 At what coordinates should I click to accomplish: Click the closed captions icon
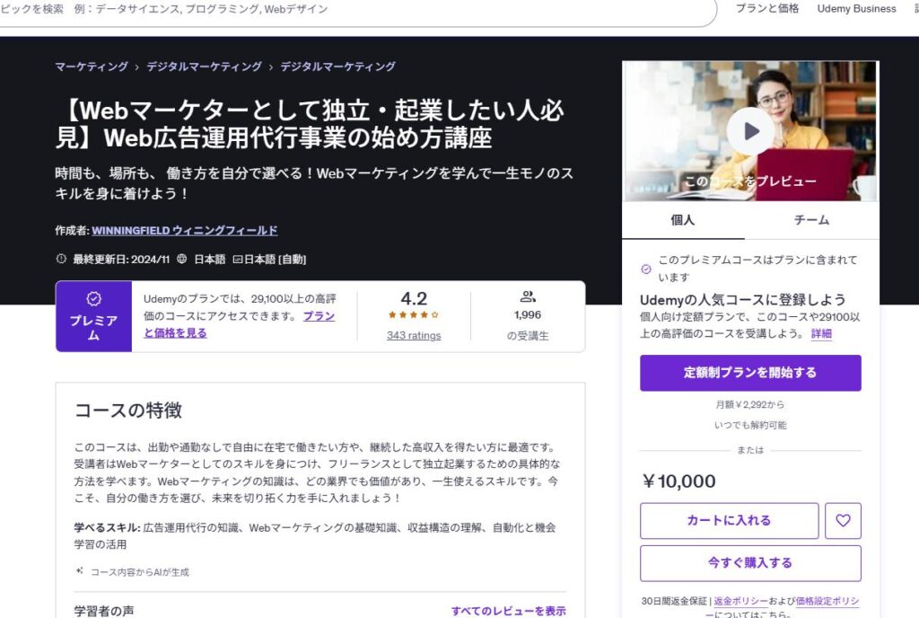(x=237, y=259)
